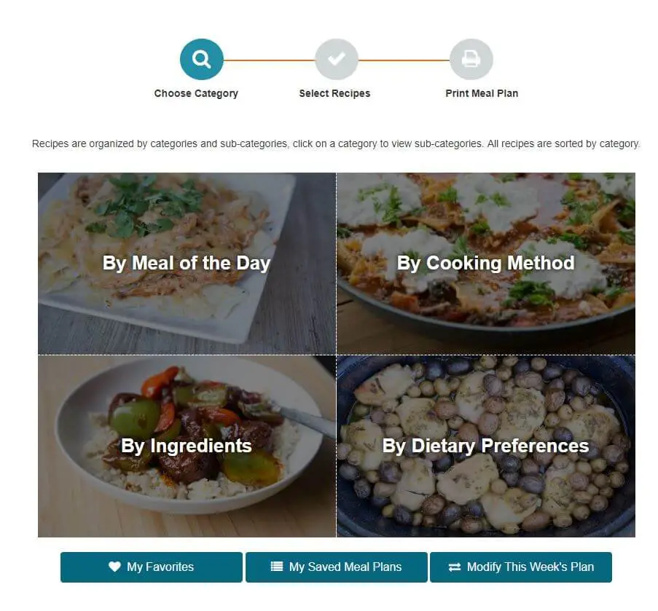Click the Print Meal Plan step label
The width and height of the screenshot is (658, 611).
[482, 93]
